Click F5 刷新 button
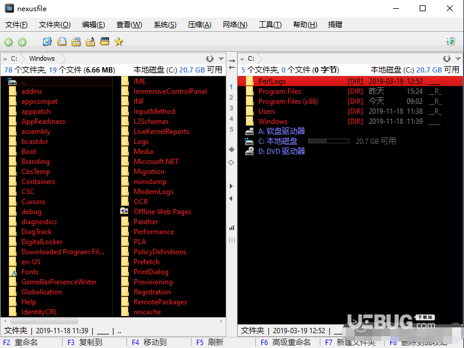464x348 pixels. click(210, 342)
